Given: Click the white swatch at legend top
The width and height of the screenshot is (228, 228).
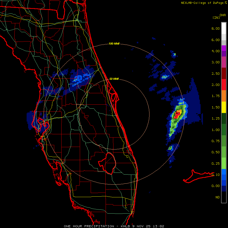Looking at the screenshot, I should point(224,28).
